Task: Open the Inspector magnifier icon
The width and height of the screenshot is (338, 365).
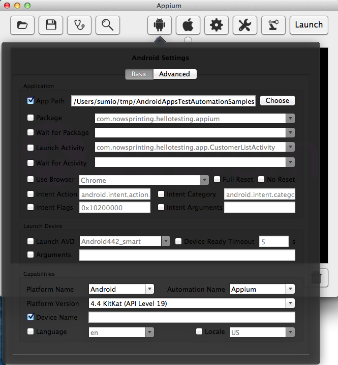Action: click(x=108, y=25)
